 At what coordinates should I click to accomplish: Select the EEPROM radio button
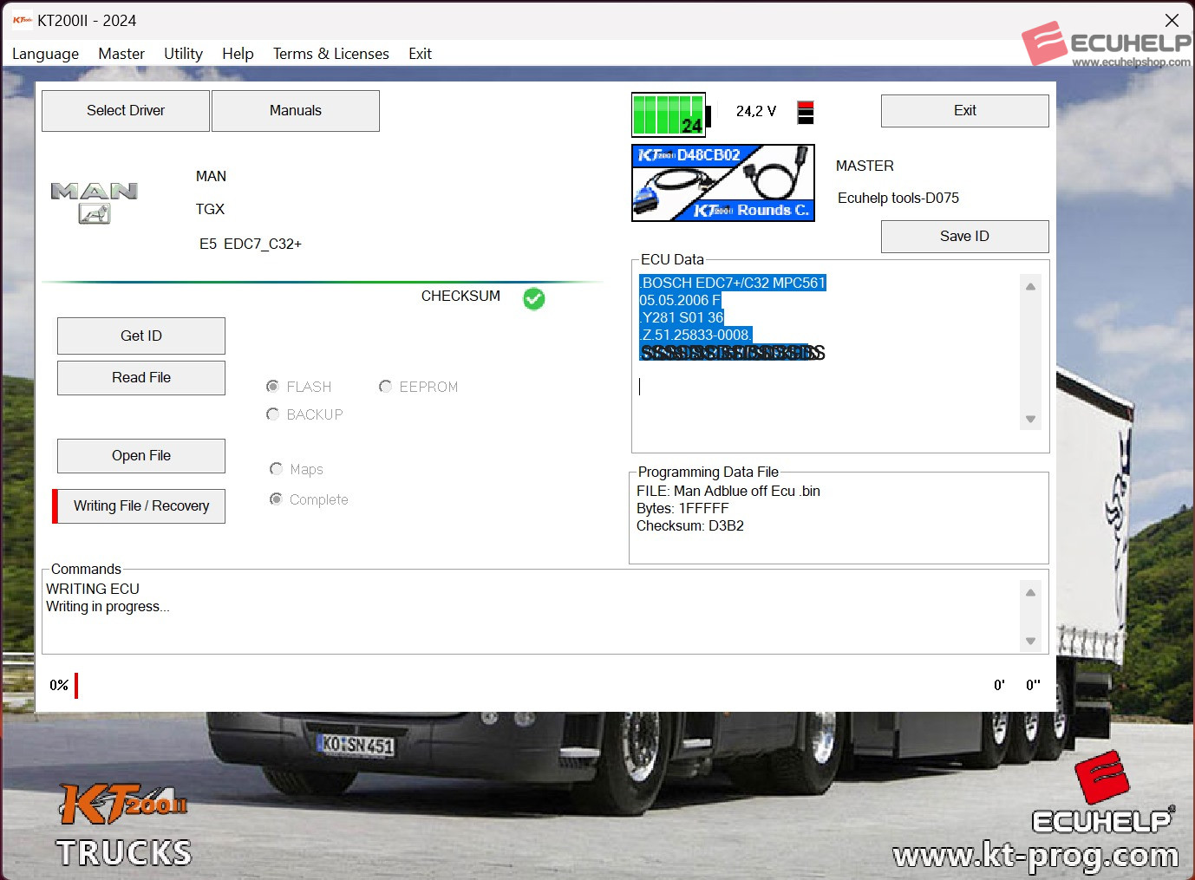point(386,387)
